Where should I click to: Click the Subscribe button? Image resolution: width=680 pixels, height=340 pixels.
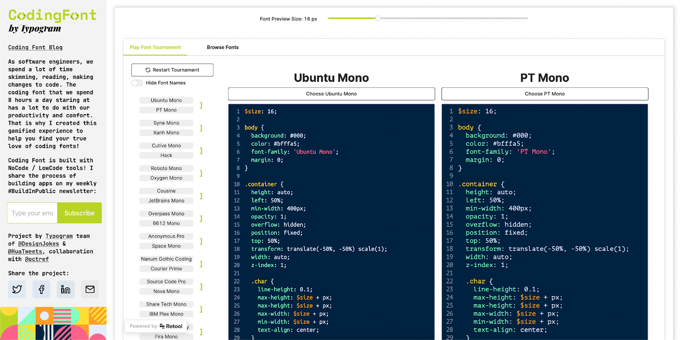point(79,213)
